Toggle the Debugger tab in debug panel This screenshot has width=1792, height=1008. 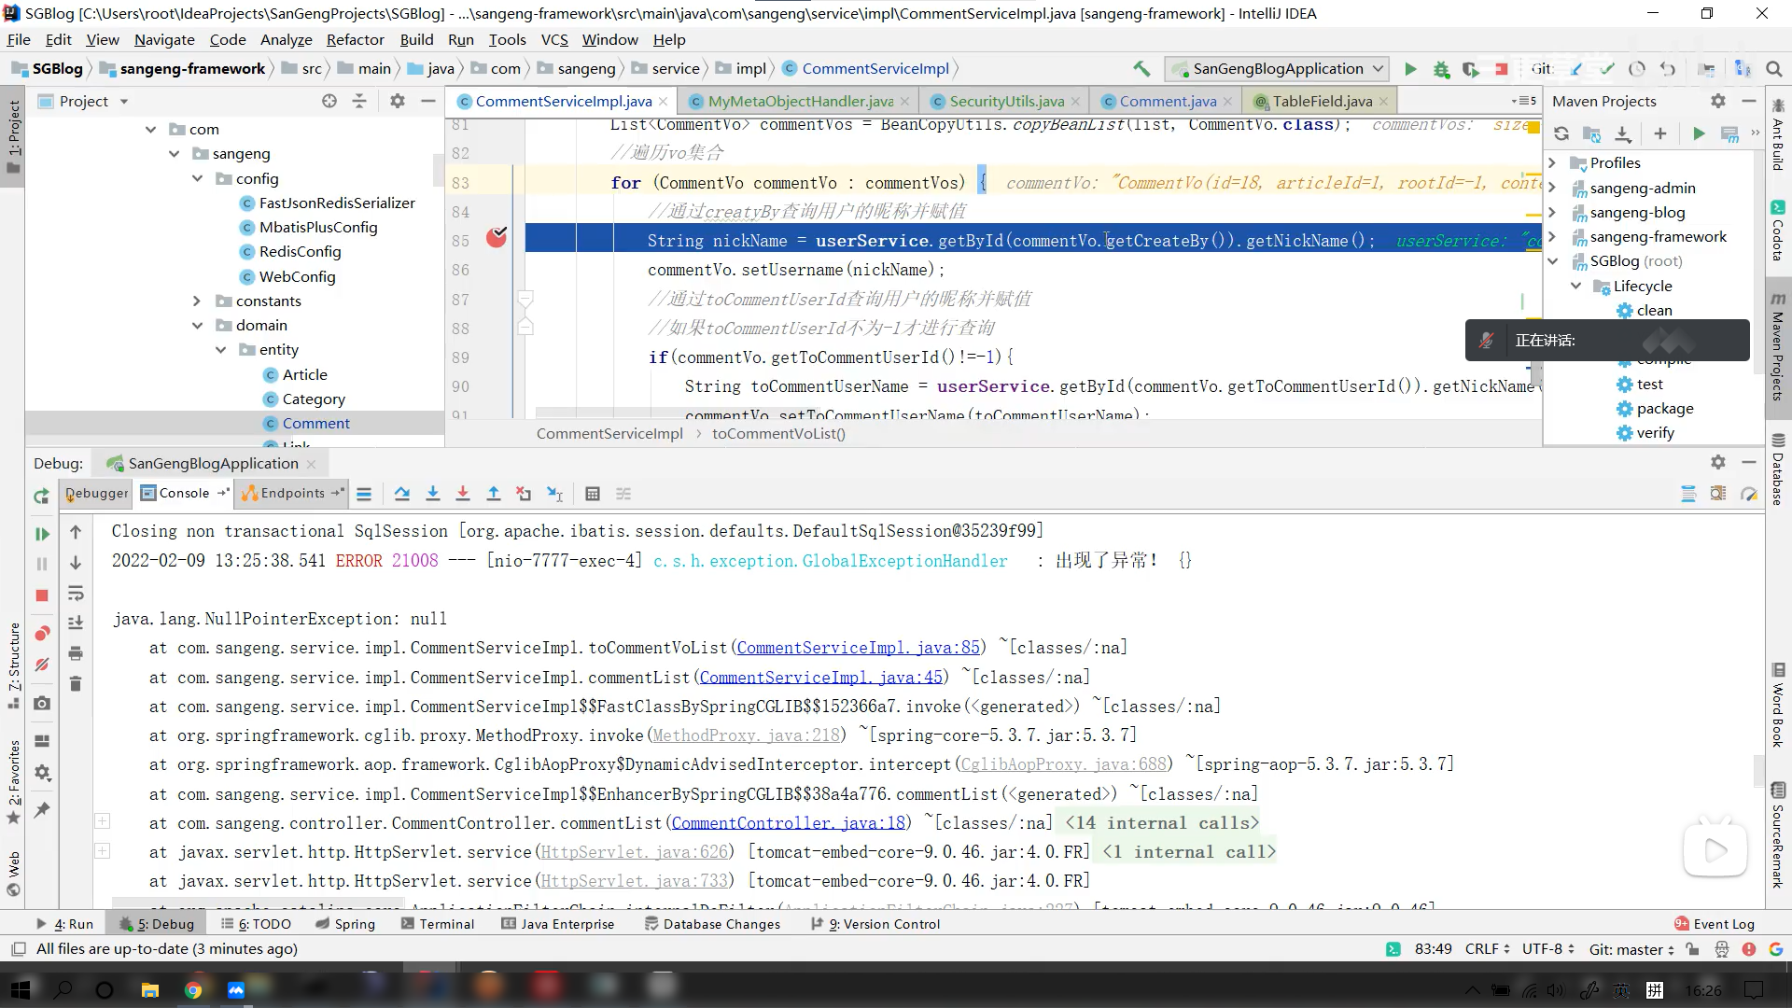(x=97, y=492)
